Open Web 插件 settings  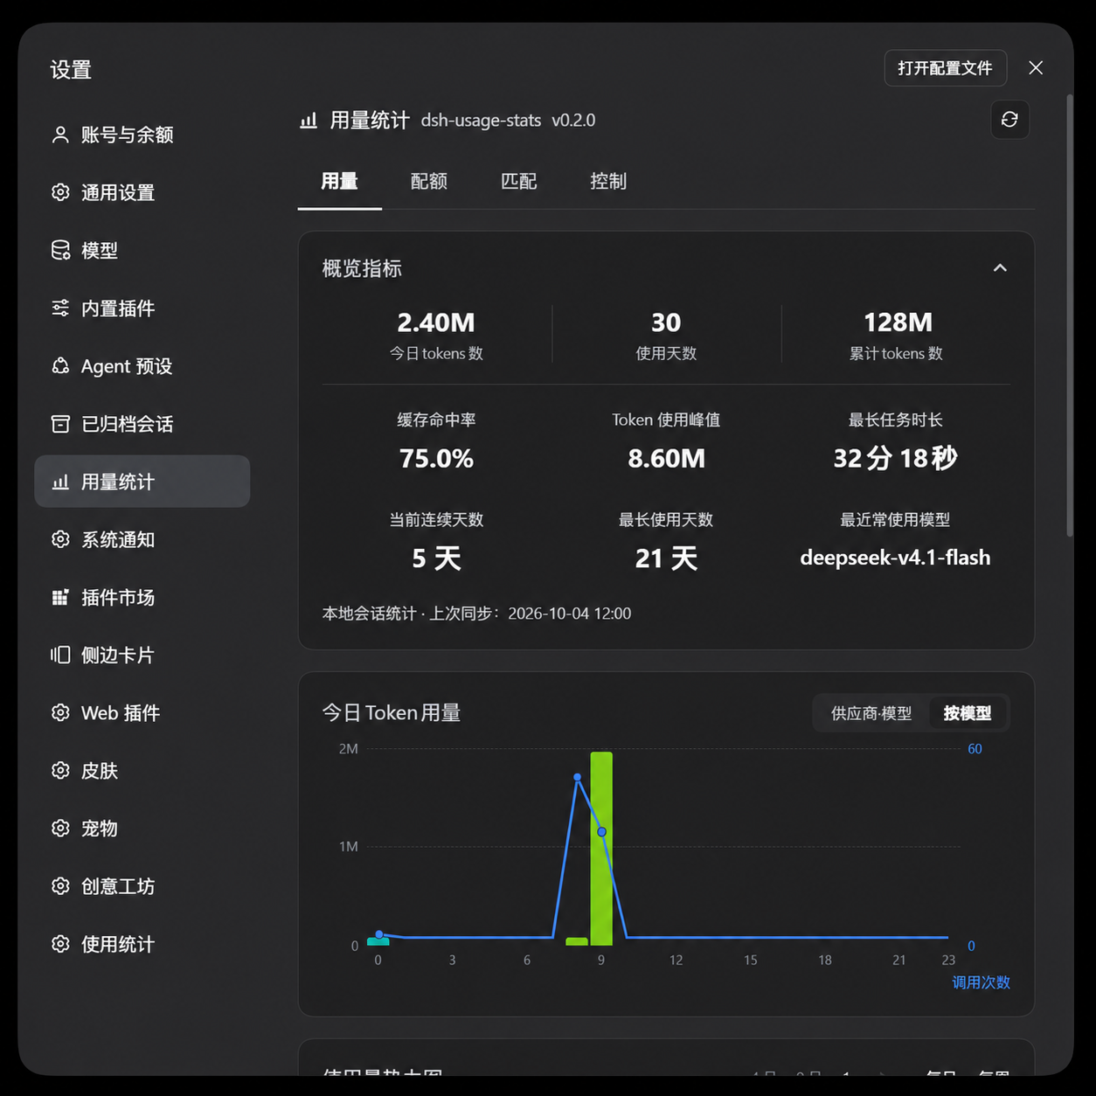[142, 712]
